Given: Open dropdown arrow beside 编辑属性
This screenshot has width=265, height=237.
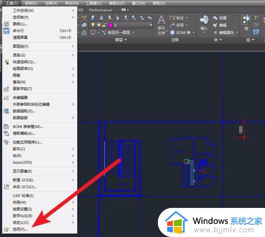Looking at the screenshot, I should (237, 33).
